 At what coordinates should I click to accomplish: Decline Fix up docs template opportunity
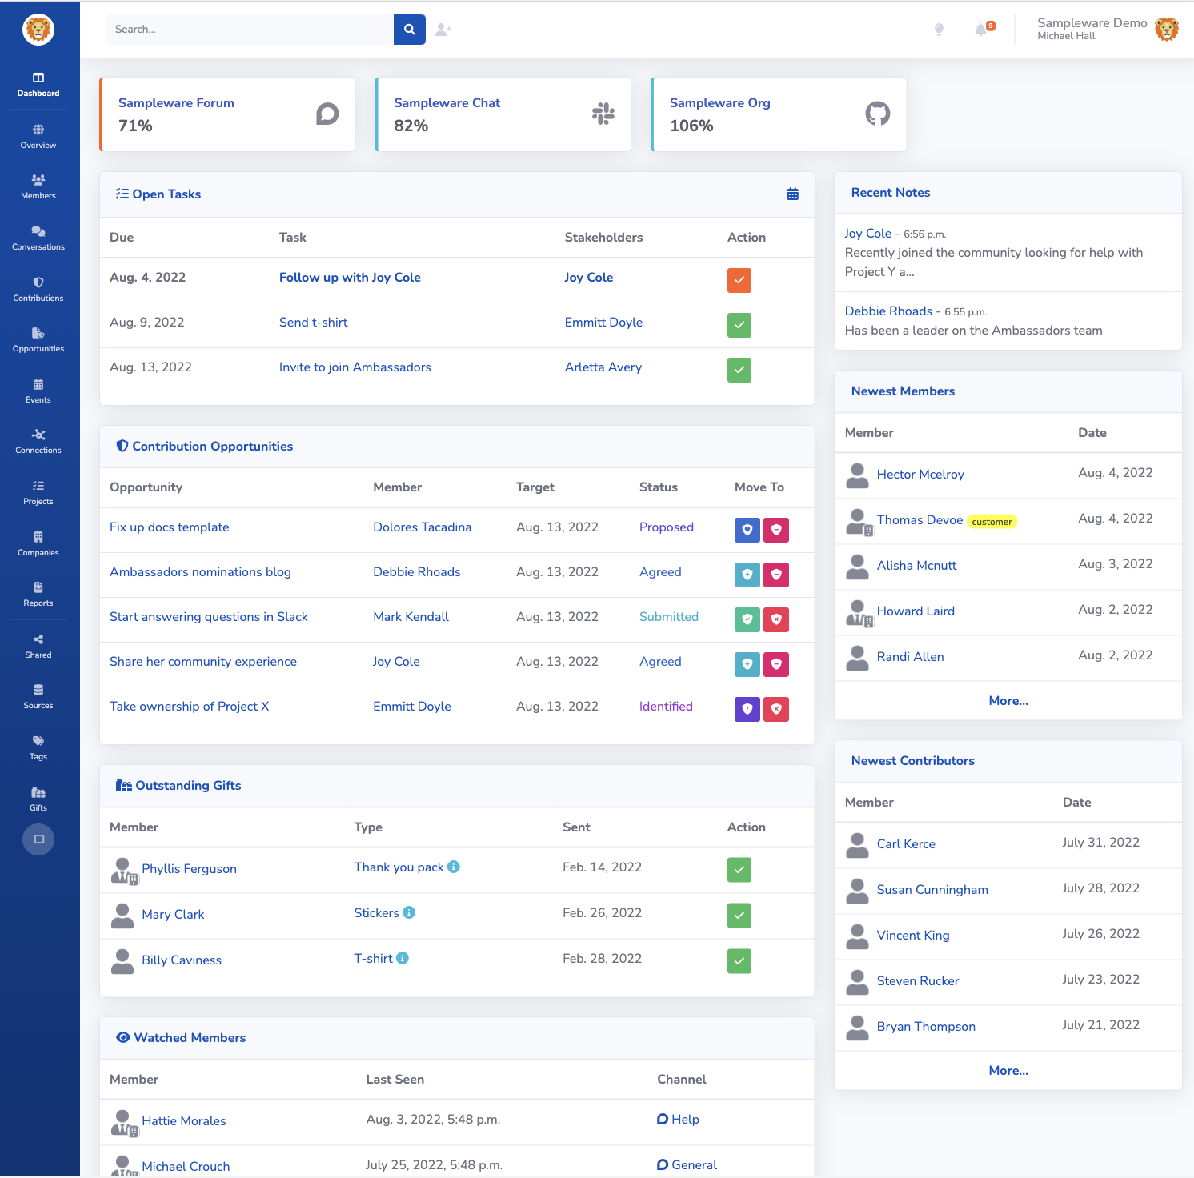pyautogui.click(x=776, y=530)
